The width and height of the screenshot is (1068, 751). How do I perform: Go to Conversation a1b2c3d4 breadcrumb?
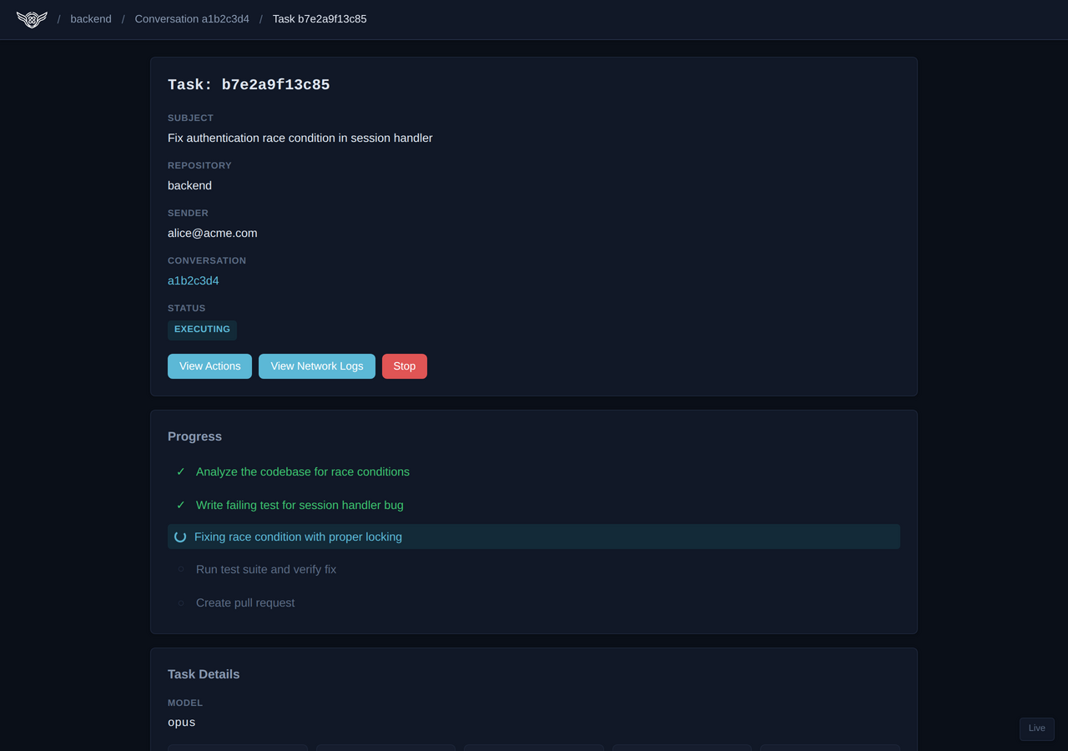click(x=192, y=19)
